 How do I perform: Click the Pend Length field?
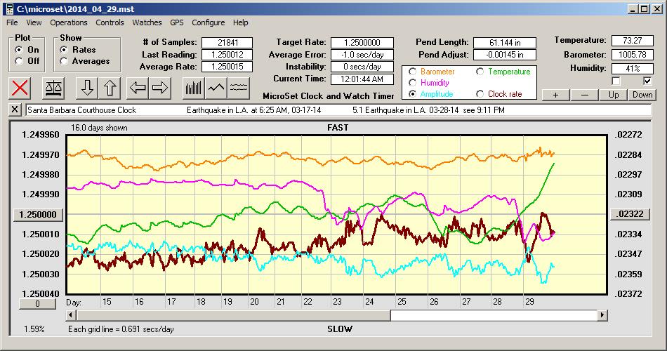505,43
